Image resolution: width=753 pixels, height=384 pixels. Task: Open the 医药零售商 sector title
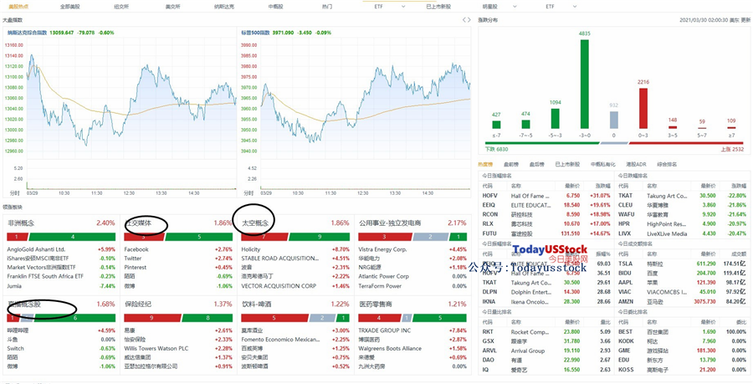(376, 304)
